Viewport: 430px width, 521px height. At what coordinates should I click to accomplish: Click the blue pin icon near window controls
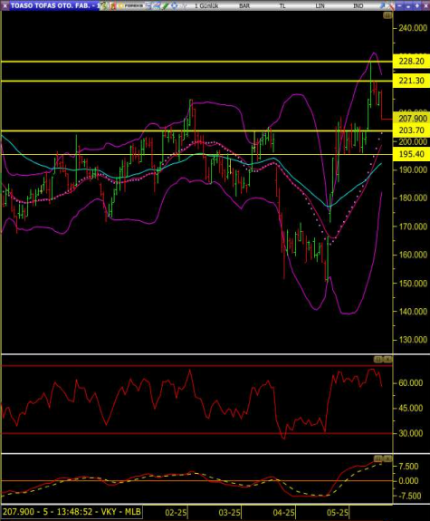click(382, 5)
